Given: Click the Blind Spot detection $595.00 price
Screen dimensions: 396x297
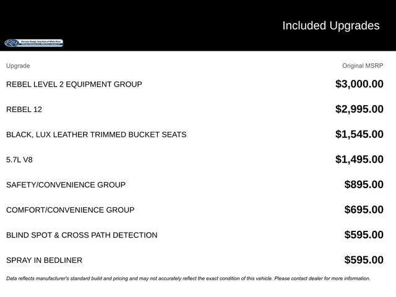Looking at the screenshot, I should coord(363,235).
